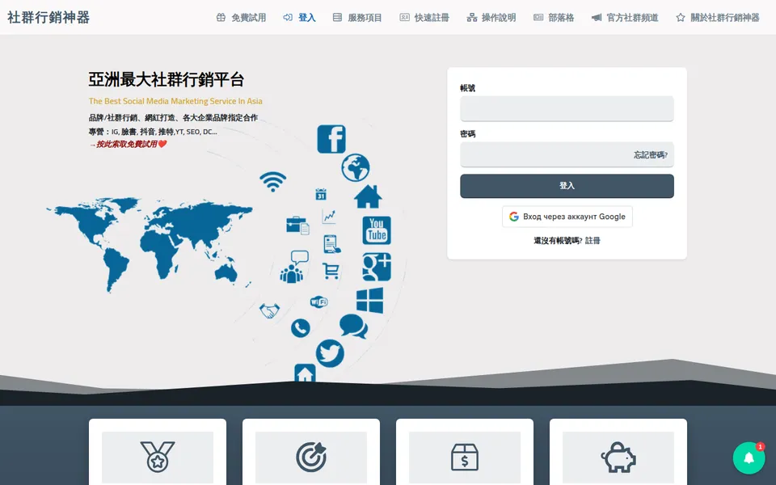Open 快速註冊 from the top navigation
Screen dimensions: 776x485
click(424, 18)
